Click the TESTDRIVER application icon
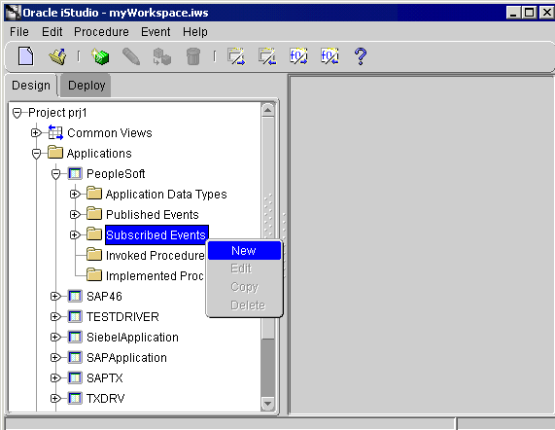Image resolution: width=555 pixels, height=430 pixels. tap(75, 316)
